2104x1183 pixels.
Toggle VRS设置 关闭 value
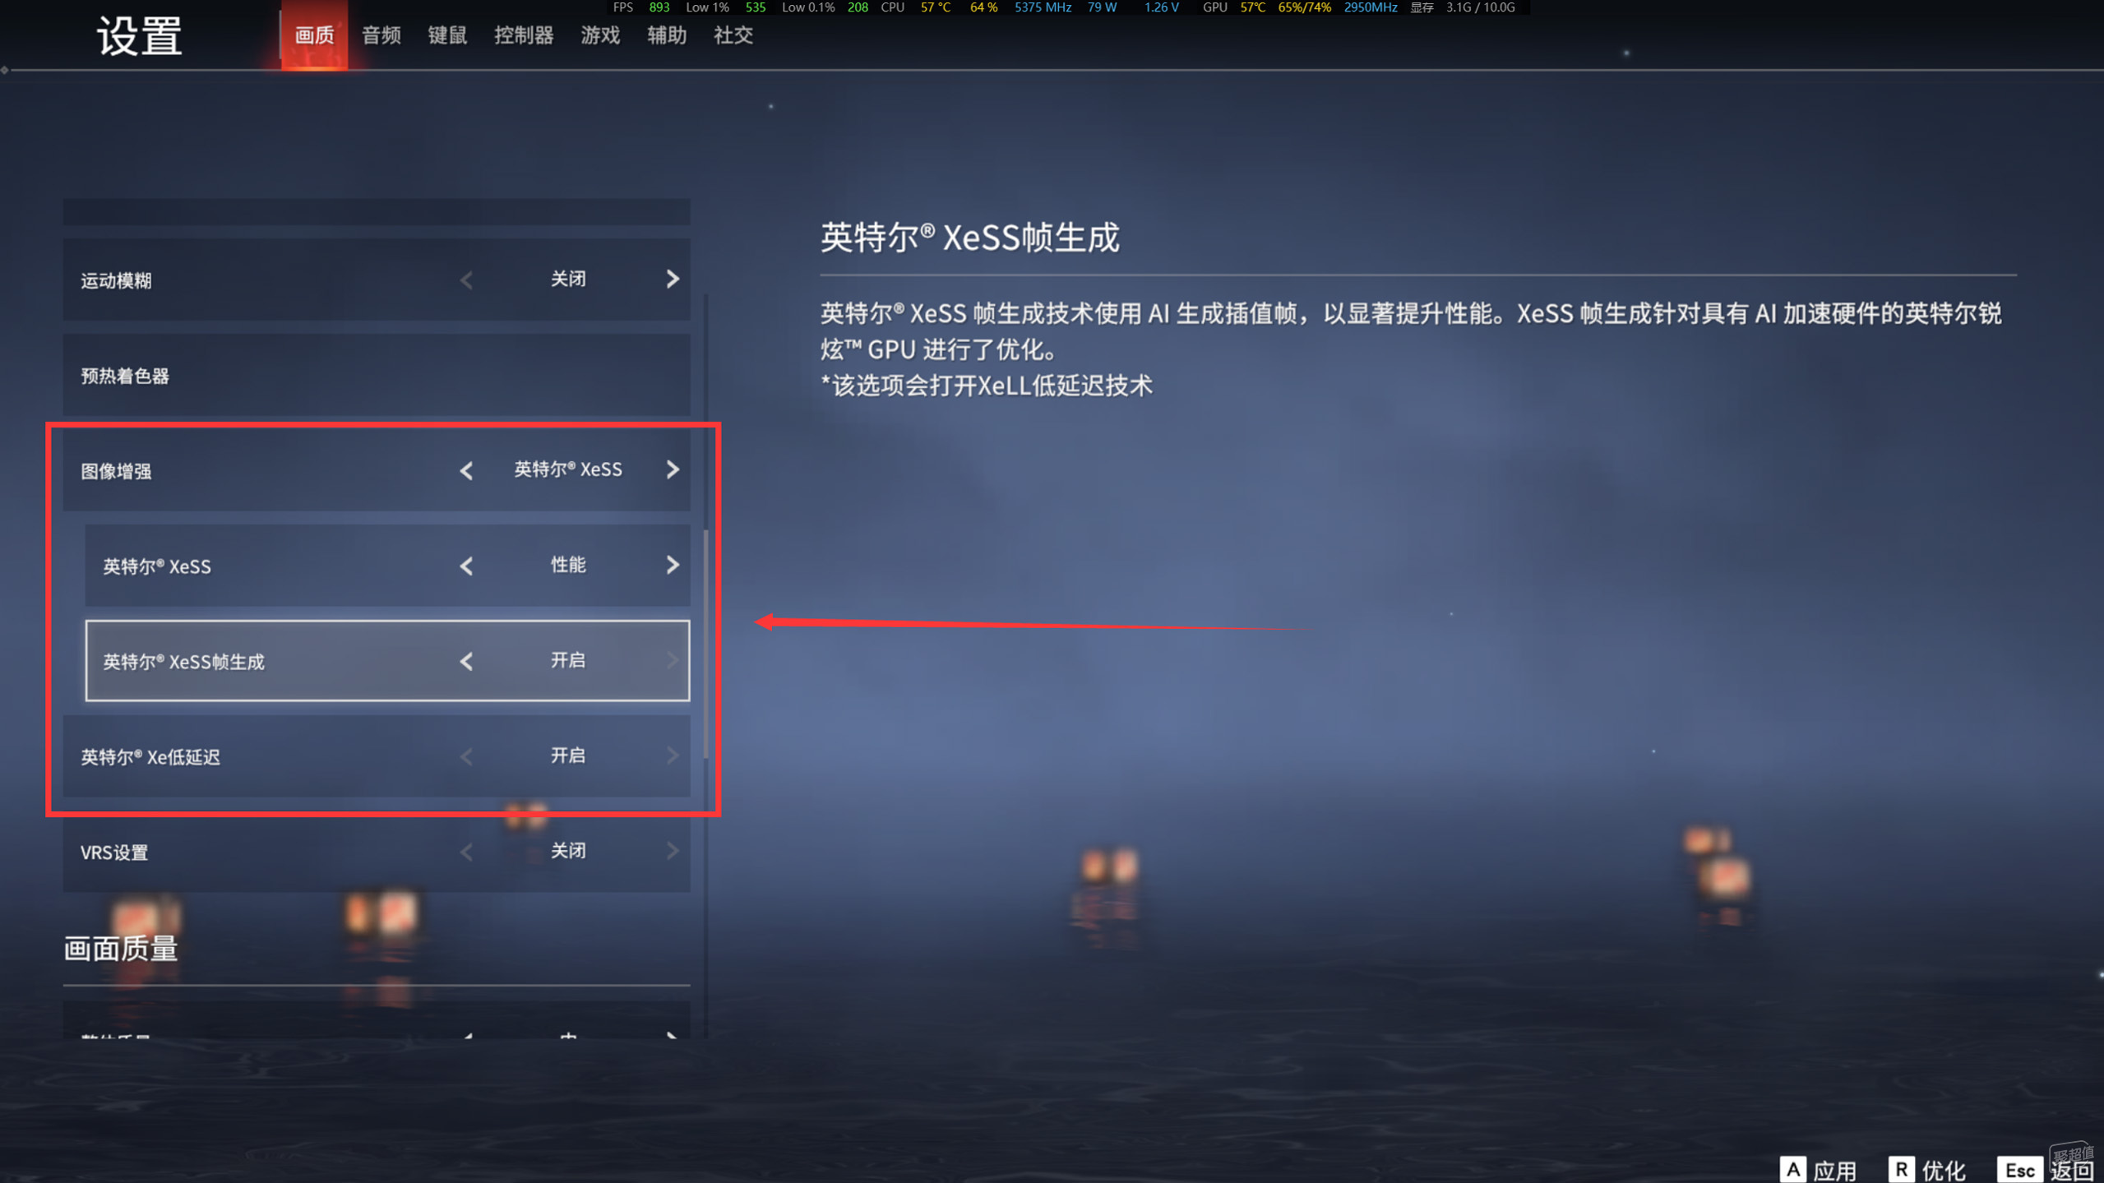pyautogui.click(x=568, y=851)
